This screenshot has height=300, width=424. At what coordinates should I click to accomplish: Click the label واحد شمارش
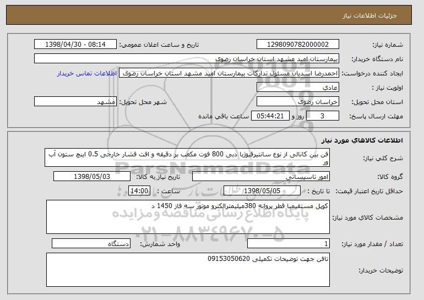tap(160, 244)
